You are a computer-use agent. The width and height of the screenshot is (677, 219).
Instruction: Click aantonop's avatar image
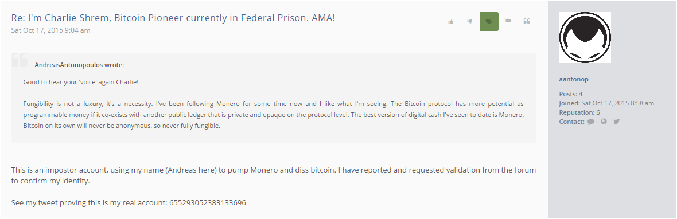tap(585, 37)
